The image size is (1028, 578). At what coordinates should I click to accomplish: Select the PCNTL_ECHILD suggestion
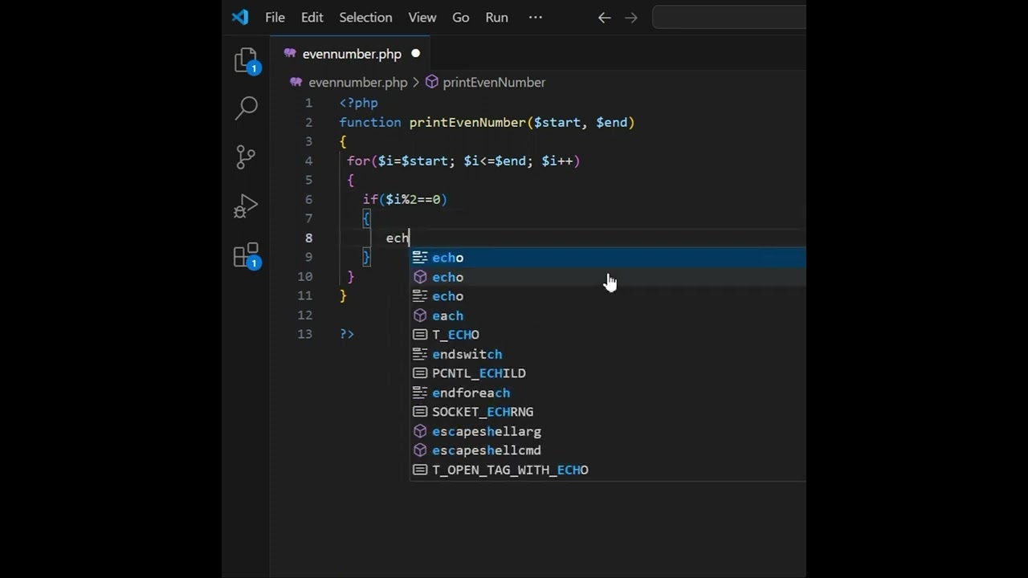click(608, 373)
